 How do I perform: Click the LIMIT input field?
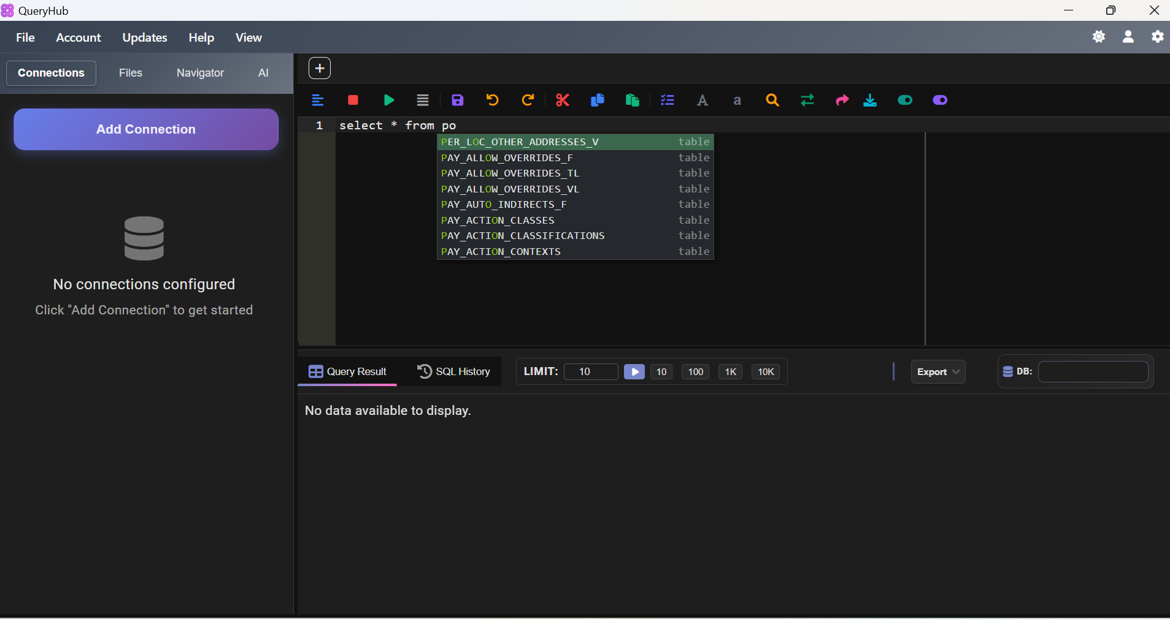coord(590,372)
